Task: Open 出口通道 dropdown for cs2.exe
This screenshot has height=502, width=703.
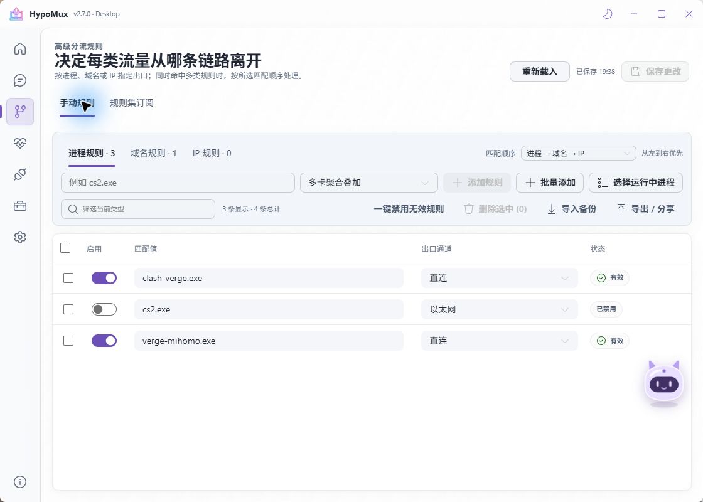Action: [499, 309]
